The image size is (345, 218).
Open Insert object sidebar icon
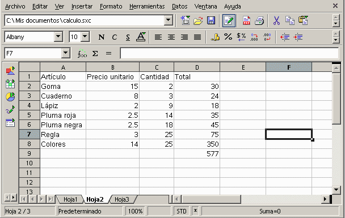(10, 71)
